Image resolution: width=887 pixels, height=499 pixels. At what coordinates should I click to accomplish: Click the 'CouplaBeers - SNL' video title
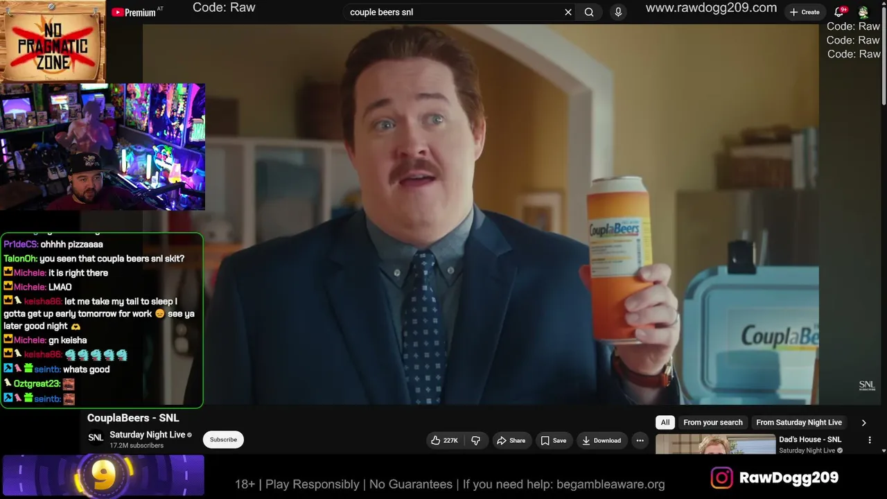(x=133, y=418)
